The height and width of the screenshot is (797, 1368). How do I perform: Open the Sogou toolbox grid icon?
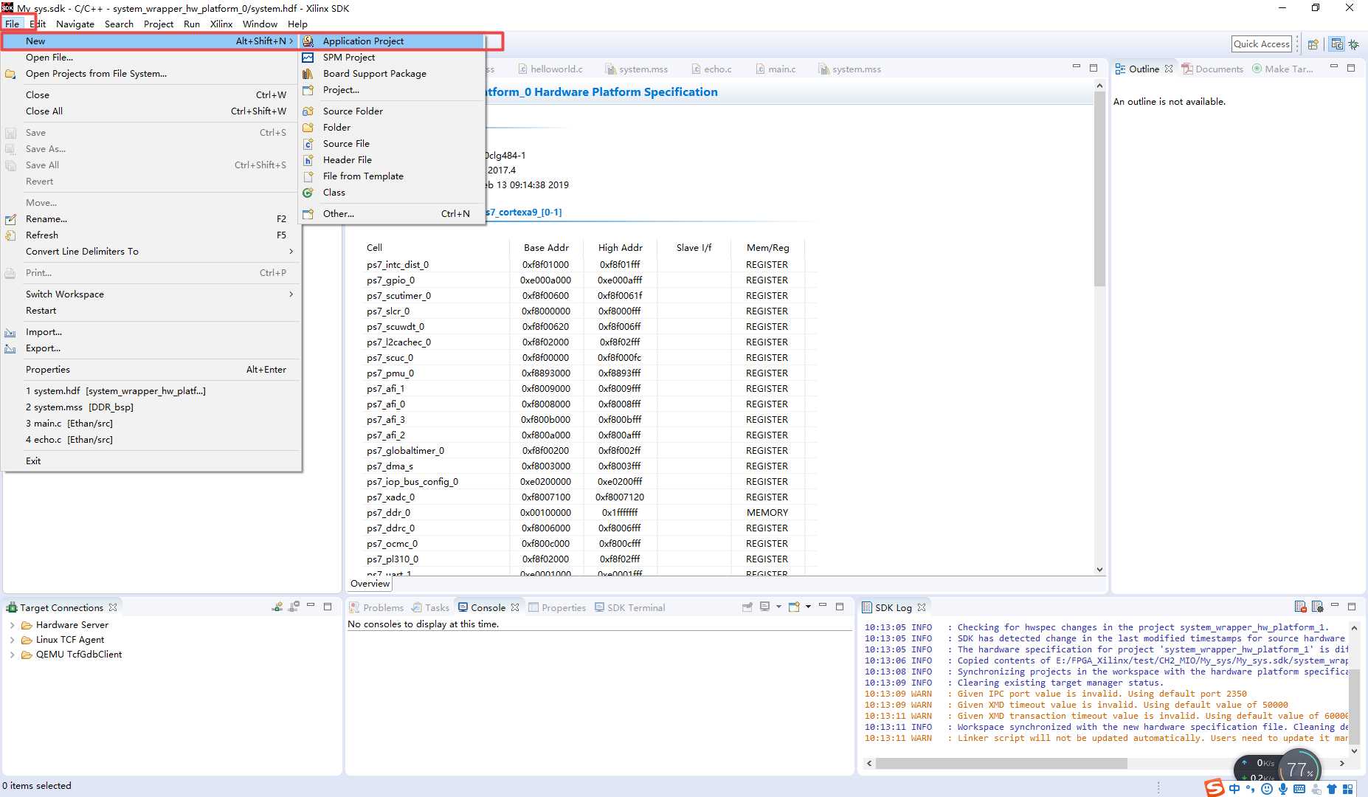[x=1348, y=789]
